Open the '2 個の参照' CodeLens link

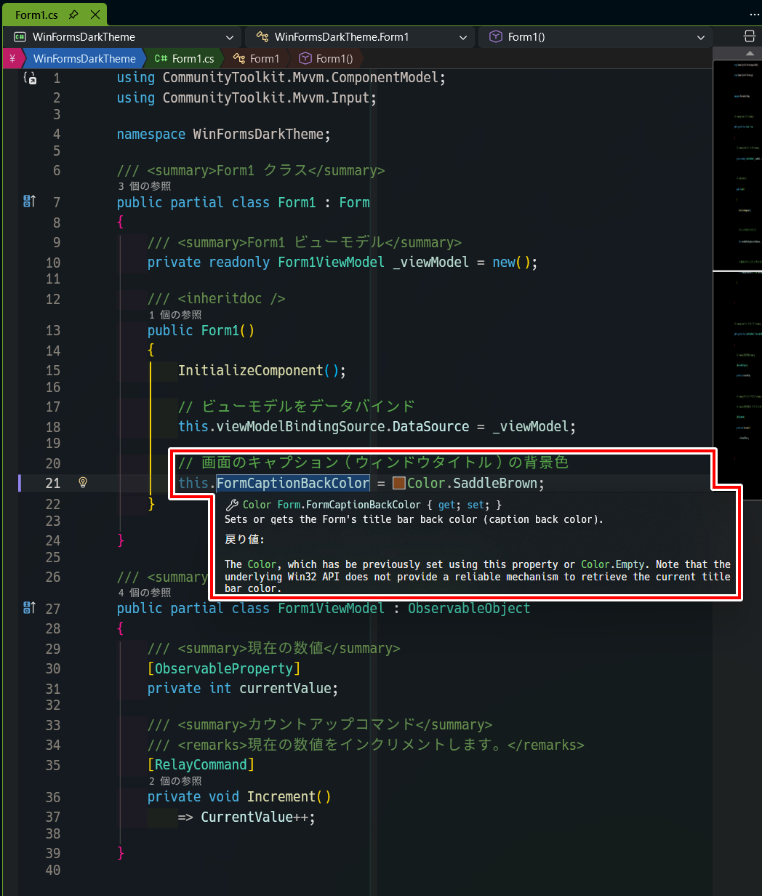pyautogui.click(x=175, y=780)
